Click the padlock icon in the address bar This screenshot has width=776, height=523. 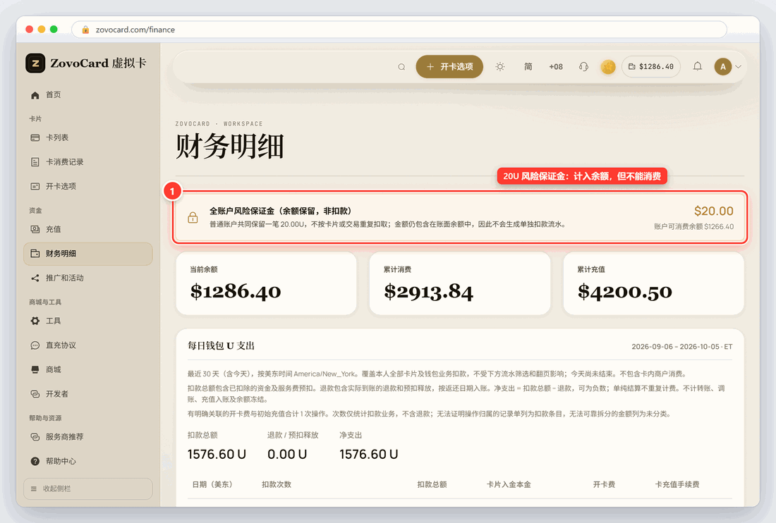[85, 30]
